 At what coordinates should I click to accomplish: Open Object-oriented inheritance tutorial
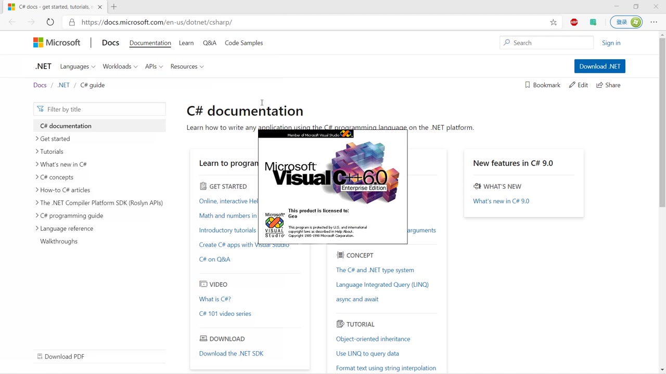(373, 339)
